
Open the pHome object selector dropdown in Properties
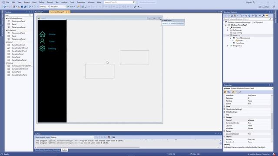272,88
